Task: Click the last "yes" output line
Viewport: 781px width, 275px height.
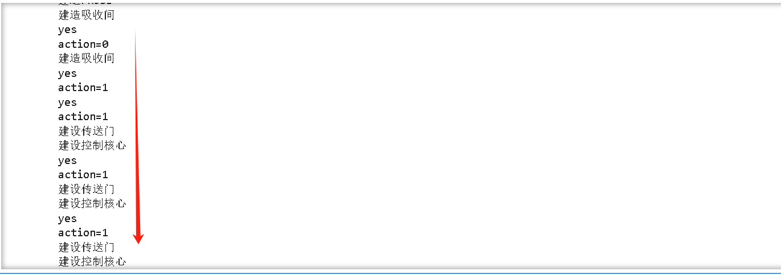Action: tap(67, 219)
